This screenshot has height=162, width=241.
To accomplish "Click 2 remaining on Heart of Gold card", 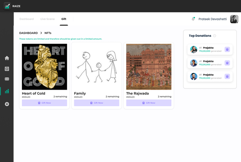I will [x=60, y=96].
